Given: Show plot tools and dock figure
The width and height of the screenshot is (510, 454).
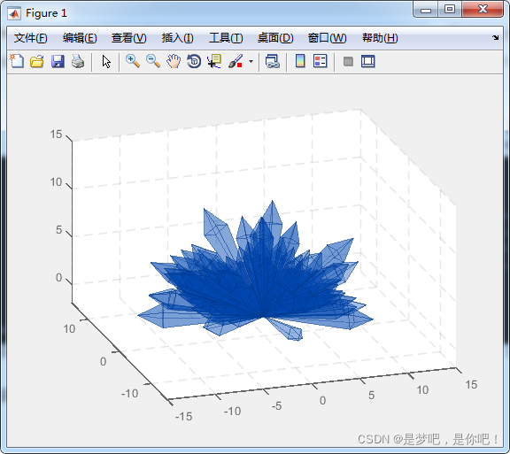Looking at the screenshot, I should (368, 61).
